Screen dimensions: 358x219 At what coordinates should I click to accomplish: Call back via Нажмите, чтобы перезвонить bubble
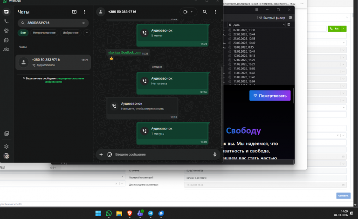tap(142, 109)
